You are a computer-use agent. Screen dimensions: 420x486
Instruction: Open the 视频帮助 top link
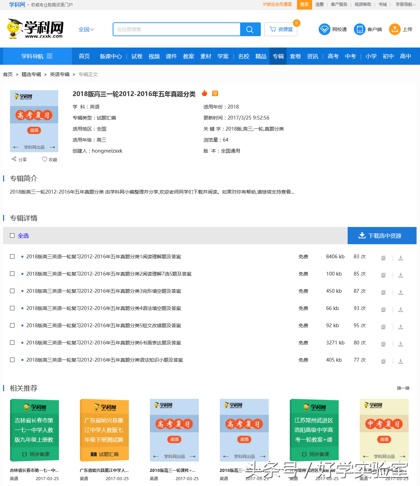coord(363,4)
